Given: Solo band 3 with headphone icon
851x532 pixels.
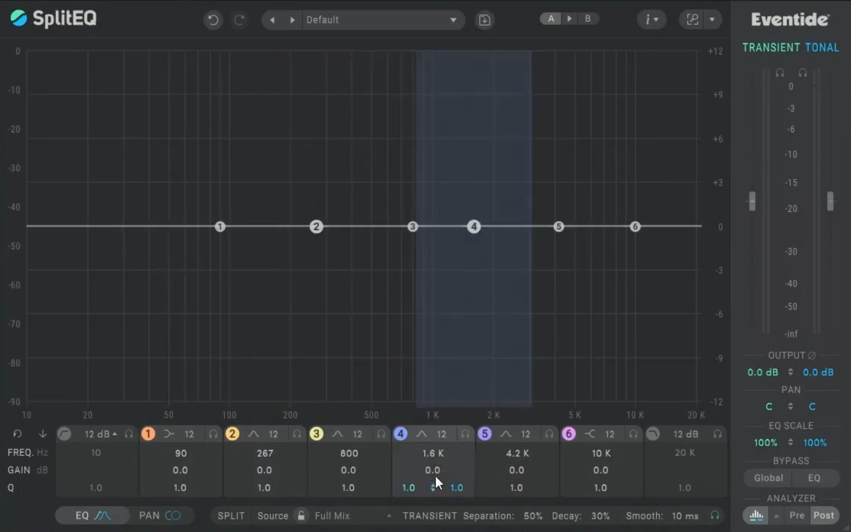Looking at the screenshot, I should [381, 434].
